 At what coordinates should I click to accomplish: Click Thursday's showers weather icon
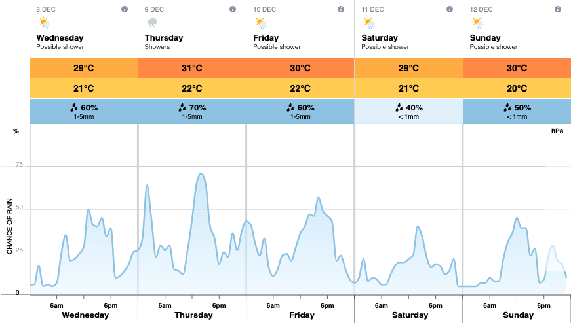pyautogui.click(x=152, y=22)
